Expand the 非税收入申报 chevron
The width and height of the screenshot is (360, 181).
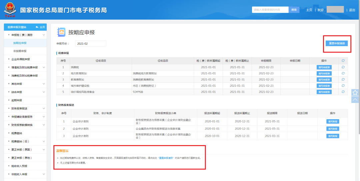pyautogui.click(x=44, y=174)
